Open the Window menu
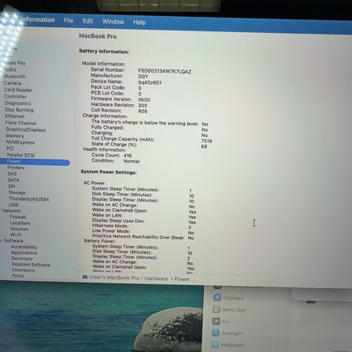This screenshot has width=352, height=352. click(x=113, y=22)
